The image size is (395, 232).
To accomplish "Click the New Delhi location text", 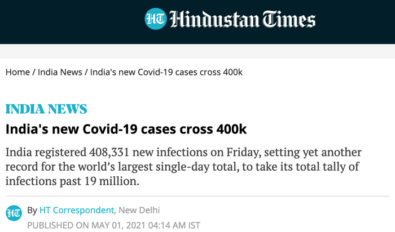I will [139, 211].
